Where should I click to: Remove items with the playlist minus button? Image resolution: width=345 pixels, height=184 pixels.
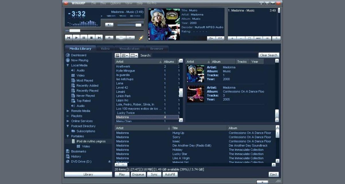(x=241, y=38)
